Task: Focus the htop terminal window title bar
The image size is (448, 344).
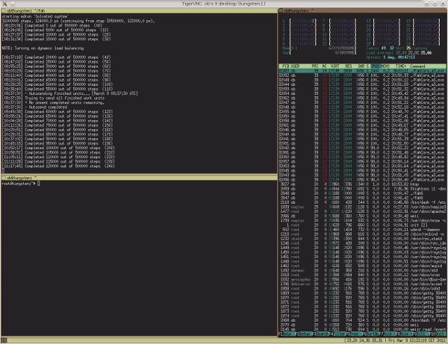Action: pos(362,10)
